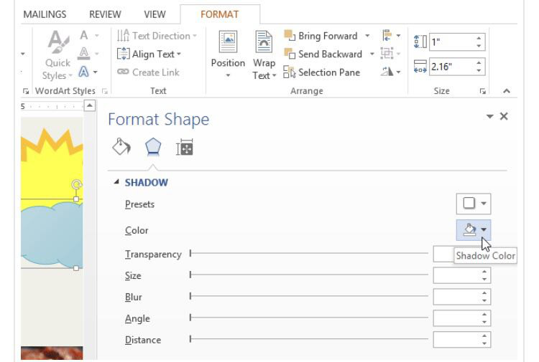Switch to the REVIEW tab
Image resolution: width=539 pixels, height=362 pixels.
[105, 14]
